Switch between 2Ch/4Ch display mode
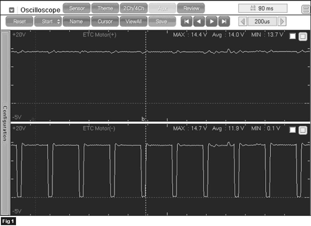This screenshot has width=311, height=226. [134, 9]
